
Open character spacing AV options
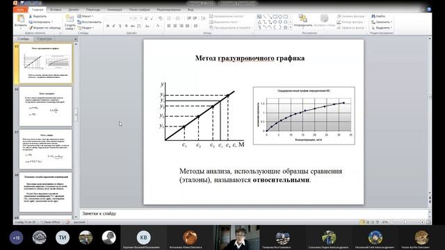click(139, 26)
